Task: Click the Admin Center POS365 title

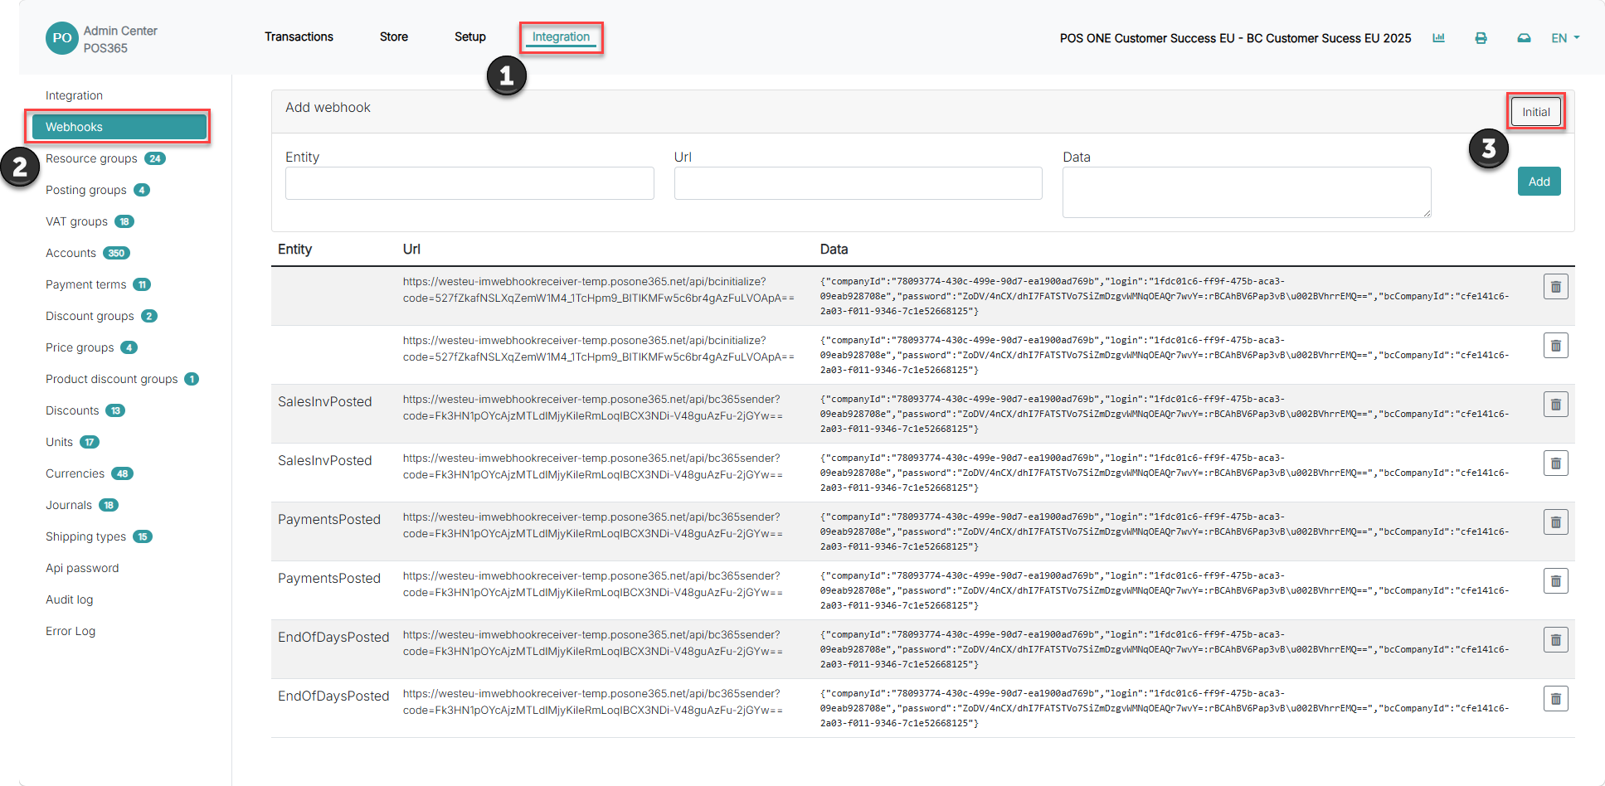Action: click(120, 39)
